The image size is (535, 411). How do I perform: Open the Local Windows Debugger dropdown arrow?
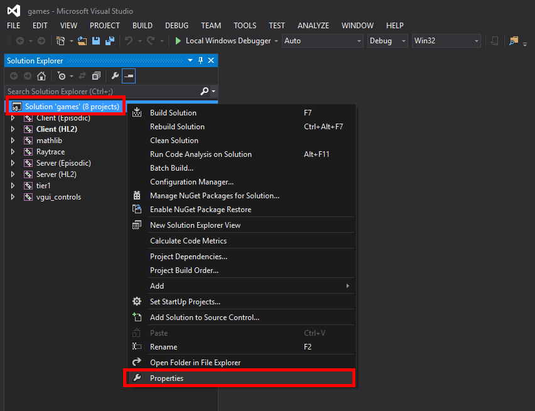coord(276,41)
